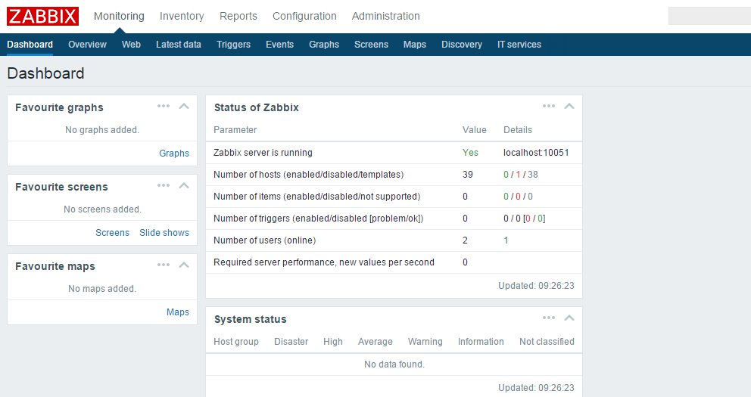Collapse the System status widget

point(569,318)
